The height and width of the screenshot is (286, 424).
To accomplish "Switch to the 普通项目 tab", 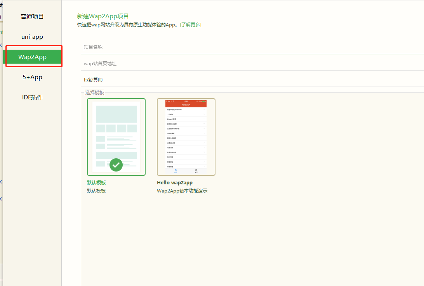I will tap(32, 16).
